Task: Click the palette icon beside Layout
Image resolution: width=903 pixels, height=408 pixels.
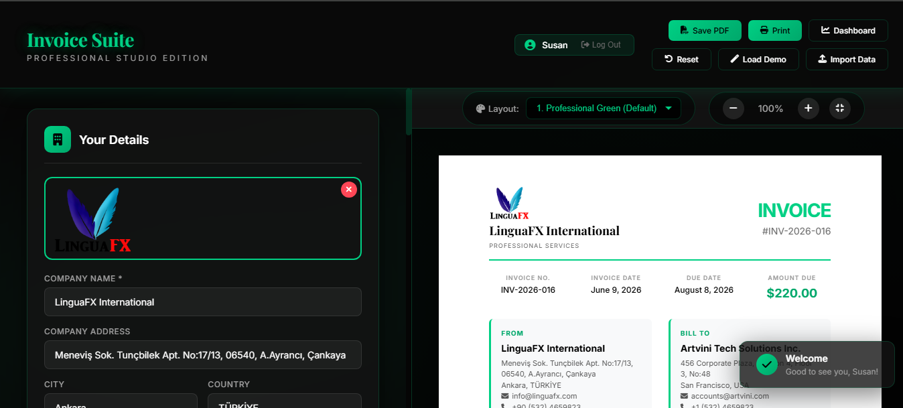Action: coord(480,109)
